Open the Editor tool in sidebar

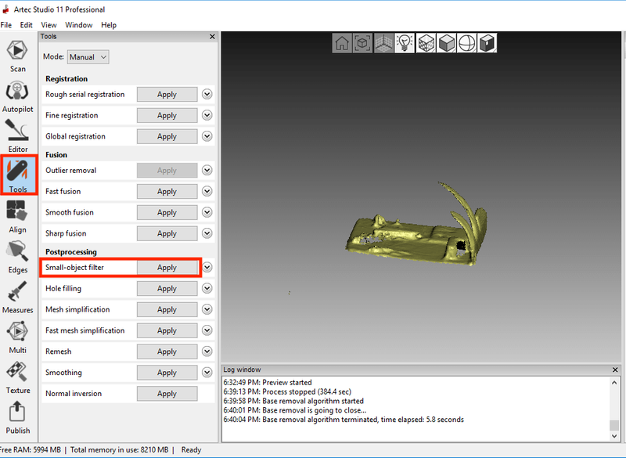click(17, 136)
